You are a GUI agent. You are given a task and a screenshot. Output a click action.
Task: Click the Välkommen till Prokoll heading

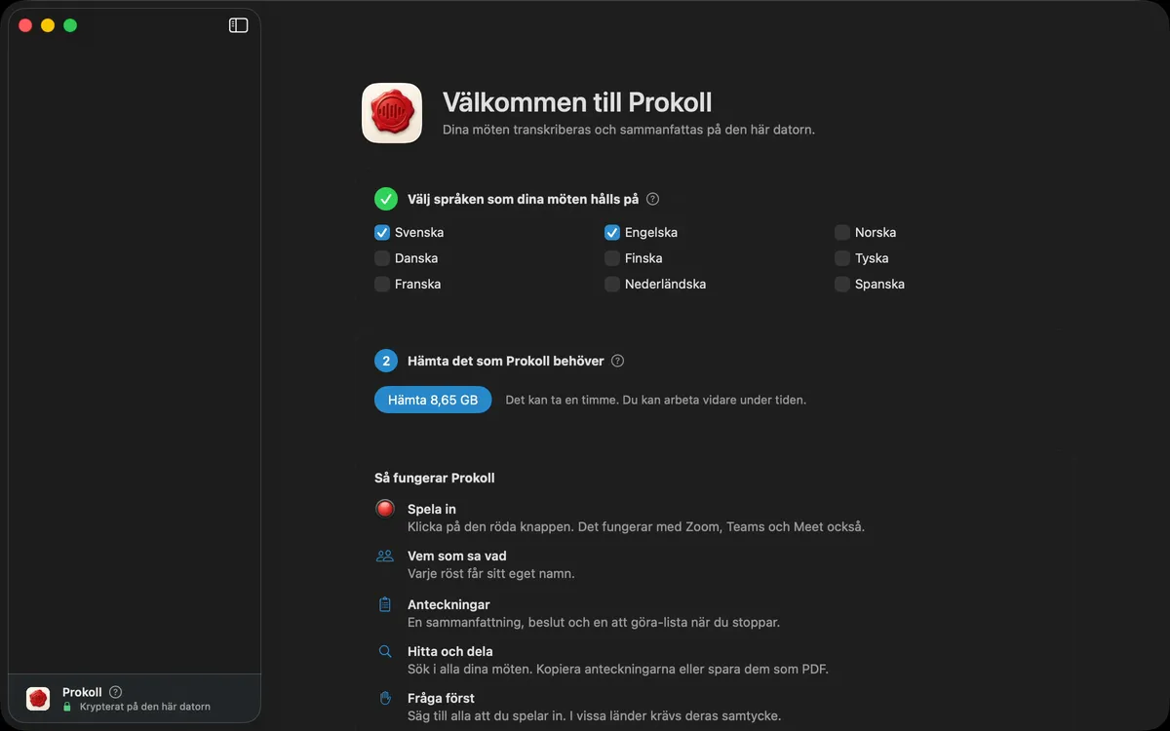pyautogui.click(x=577, y=102)
